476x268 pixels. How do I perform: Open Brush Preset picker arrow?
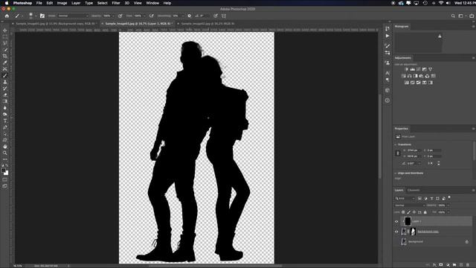pyautogui.click(x=36, y=16)
